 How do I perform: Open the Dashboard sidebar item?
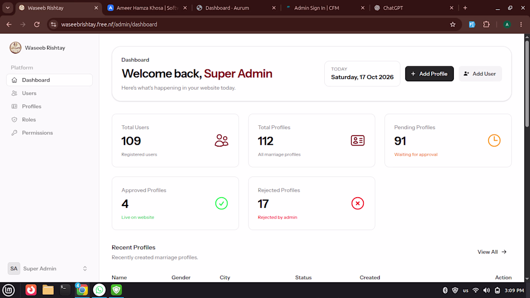pyautogui.click(x=49, y=80)
